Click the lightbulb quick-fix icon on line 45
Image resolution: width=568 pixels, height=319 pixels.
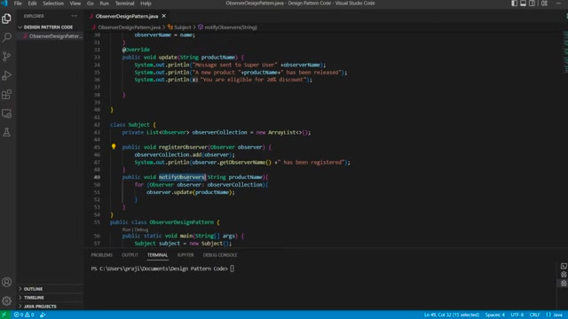tap(114, 146)
